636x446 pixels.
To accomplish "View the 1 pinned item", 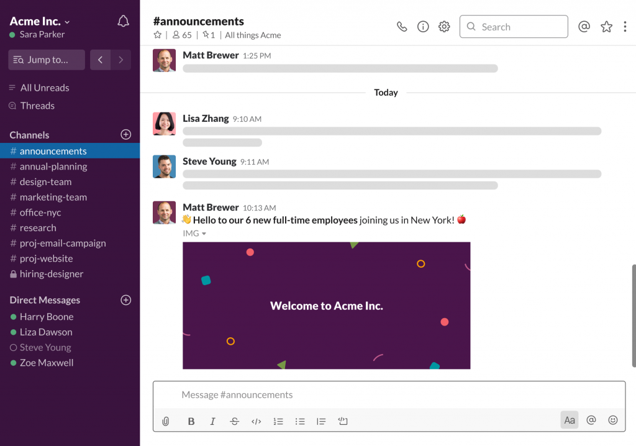I will pyautogui.click(x=209, y=35).
